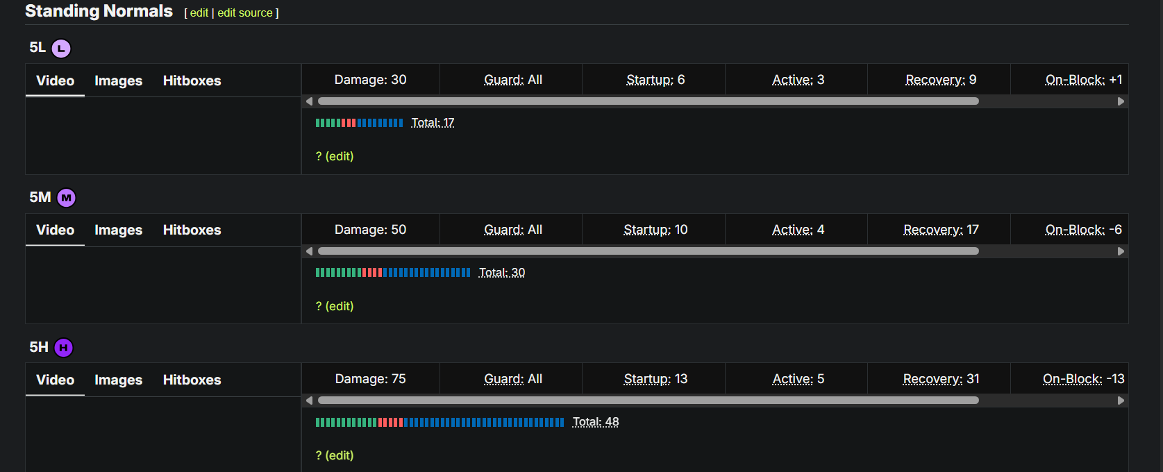The width and height of the screenshot is (1163, 472).
Task: Click left scroll arrow in 5H data table
Action: click(x=309, y=401)
